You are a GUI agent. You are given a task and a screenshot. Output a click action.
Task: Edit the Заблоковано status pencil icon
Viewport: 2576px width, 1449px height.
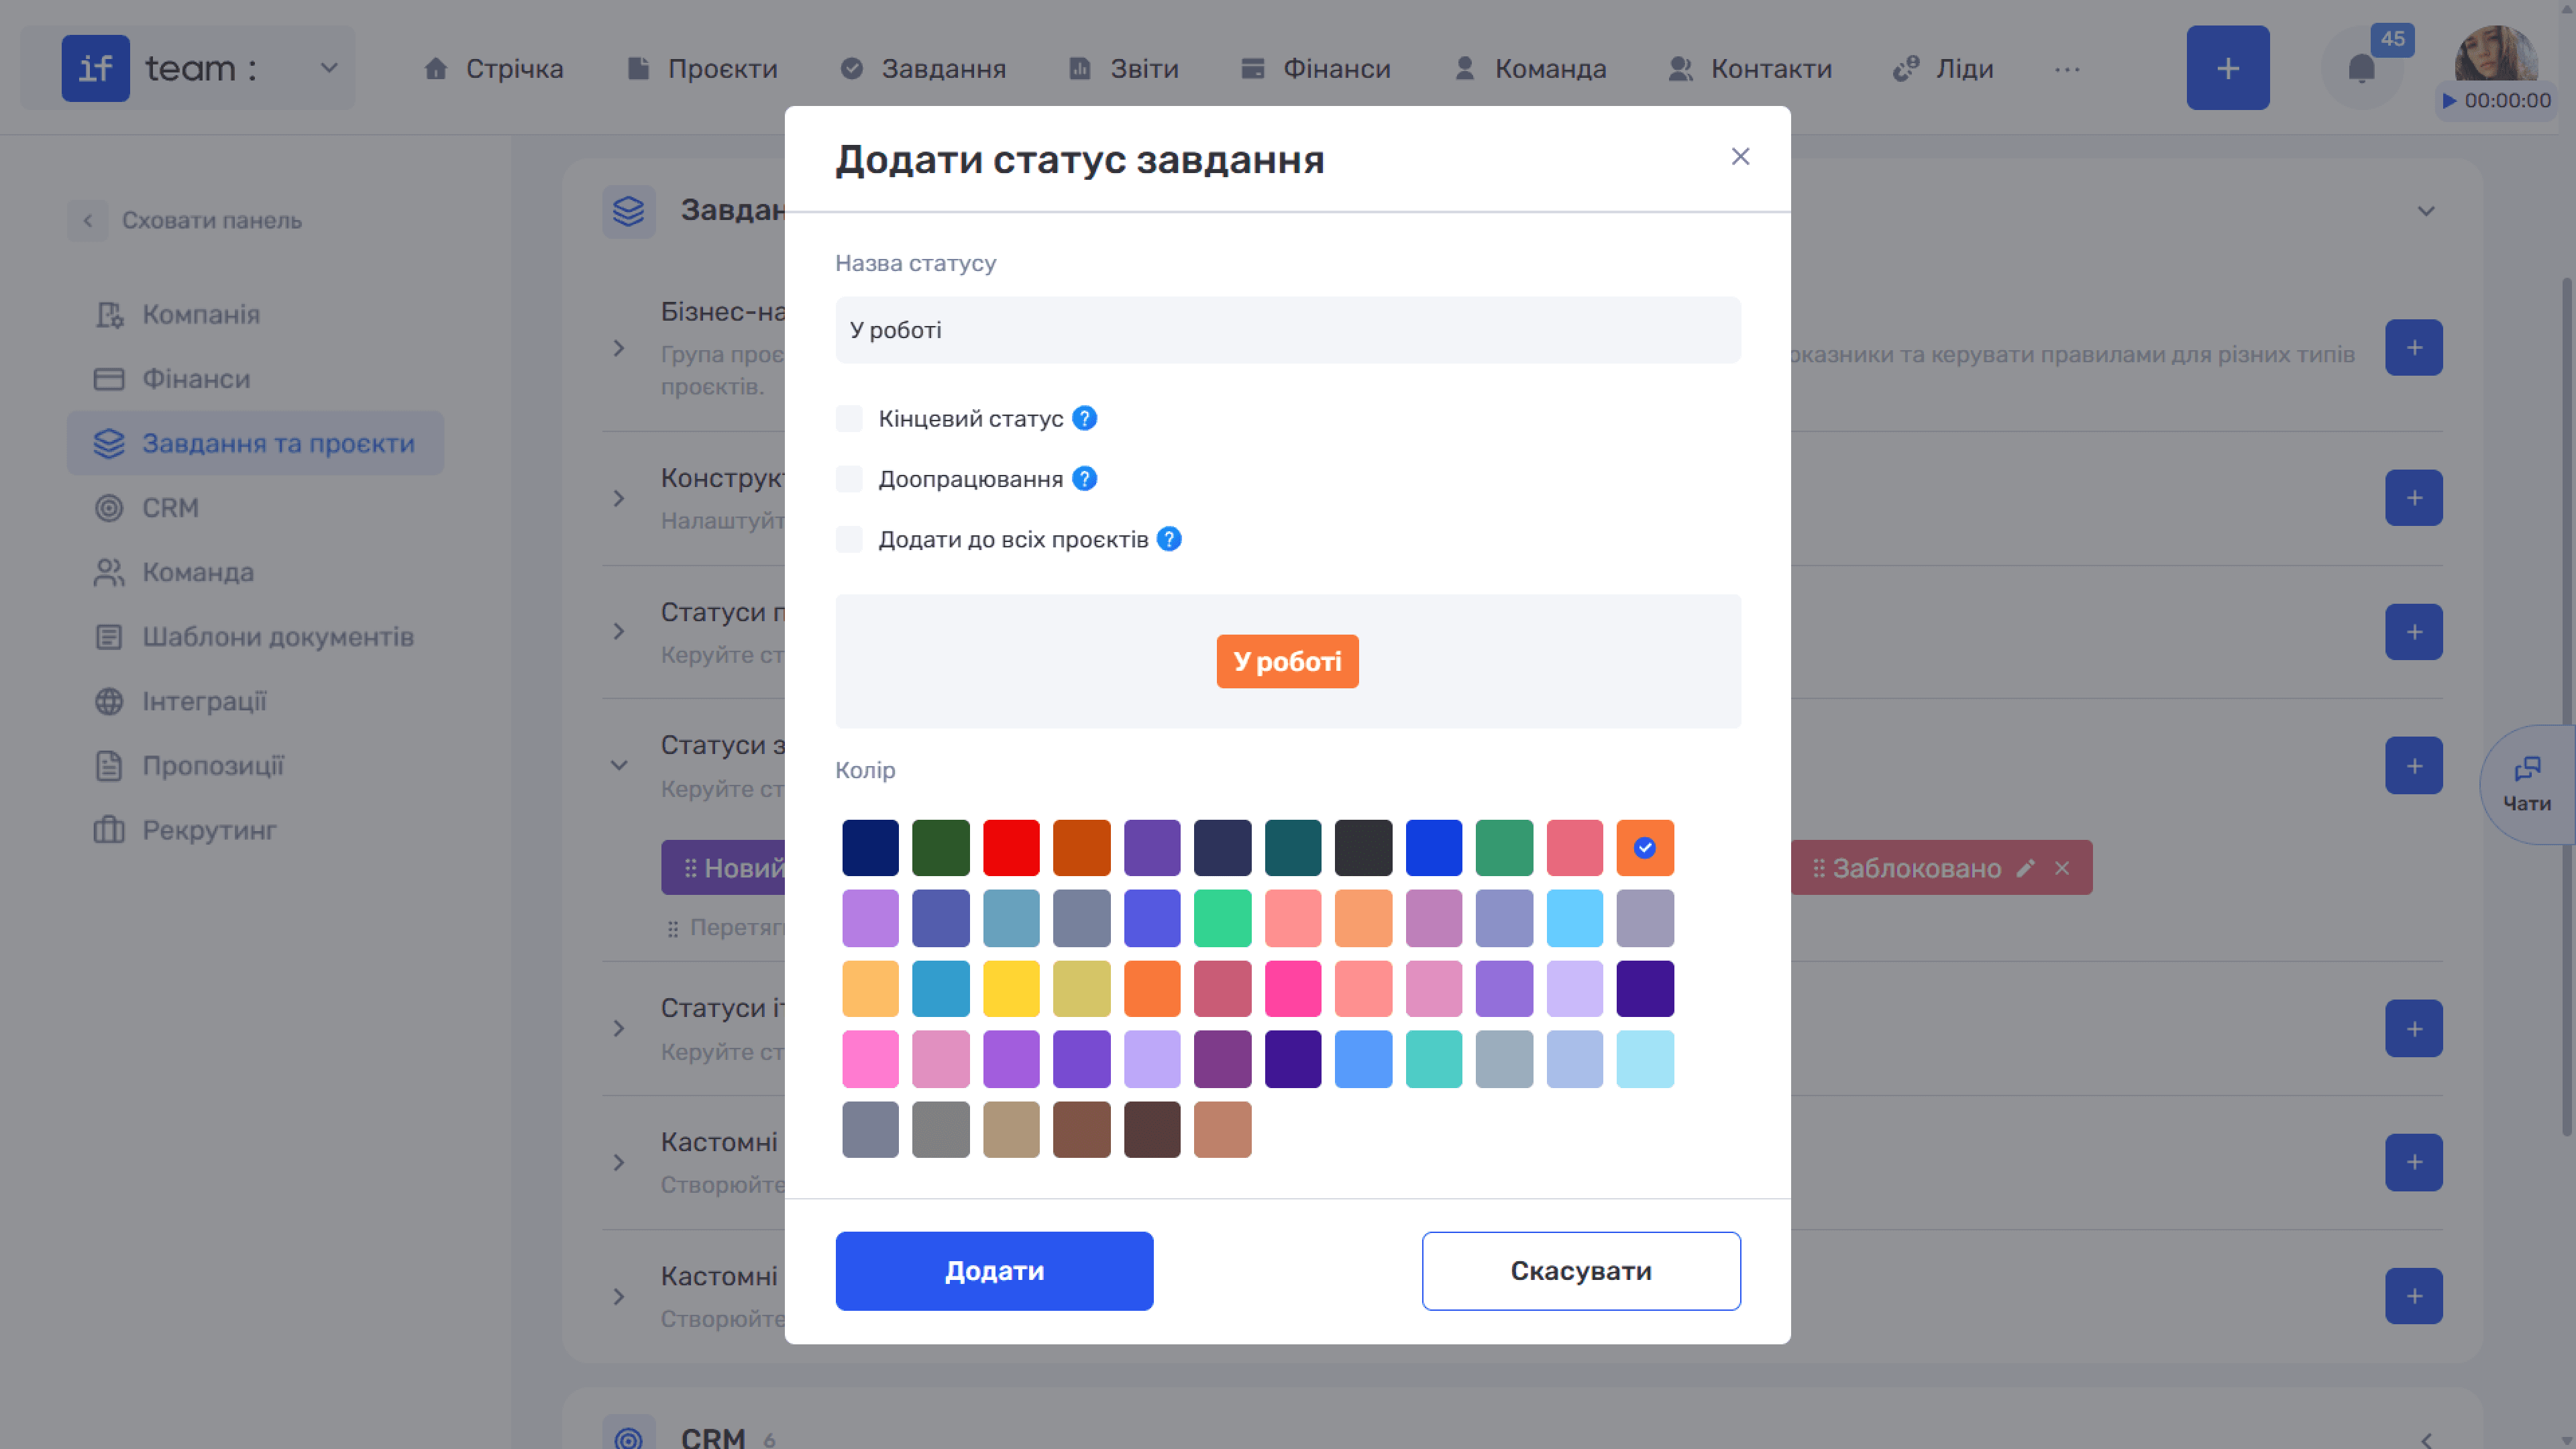tap(2025, 868)
